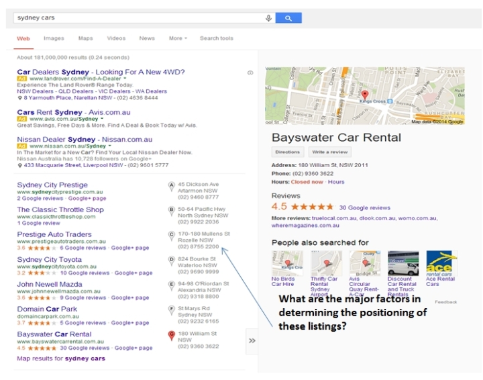Expand landrover.com URL dropdown arrow

point(125,79)
